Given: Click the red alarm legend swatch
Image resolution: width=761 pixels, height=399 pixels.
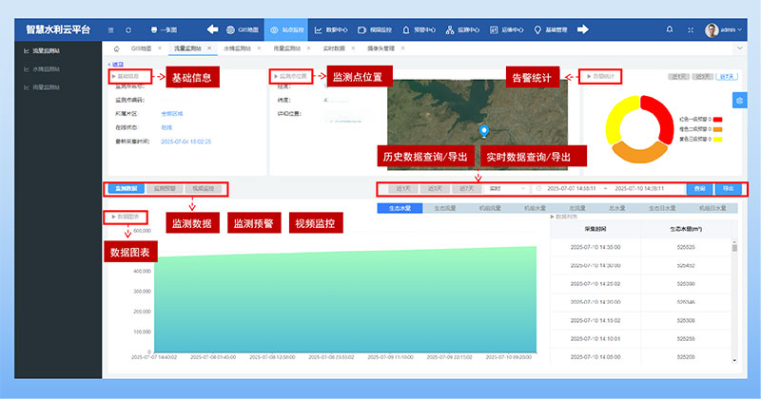Looking at the screenshot, I should tap(717, 119).
